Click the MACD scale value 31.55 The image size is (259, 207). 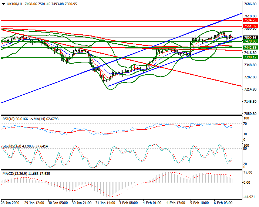click(248, 173)
